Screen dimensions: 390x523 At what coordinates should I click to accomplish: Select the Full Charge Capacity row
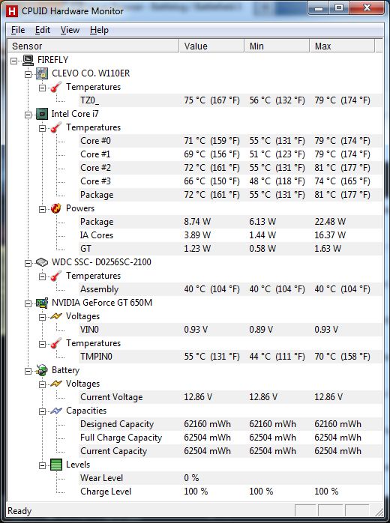point(195,438)
